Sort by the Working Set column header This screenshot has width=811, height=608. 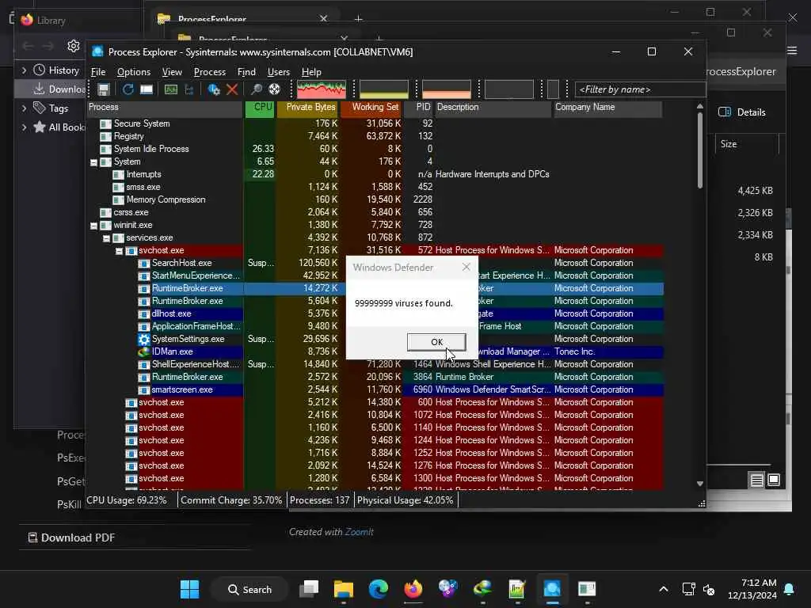(371, 108)
